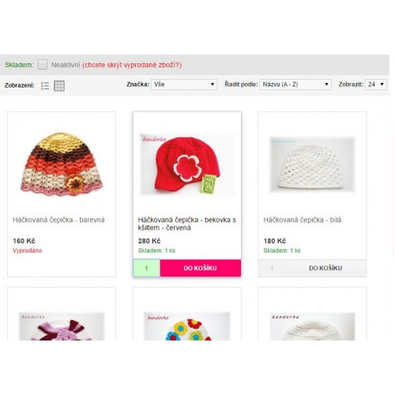Open Háčkovaná čepička - bílá link
This screenshot has height=395, width=395.
(x=303, y=220)
